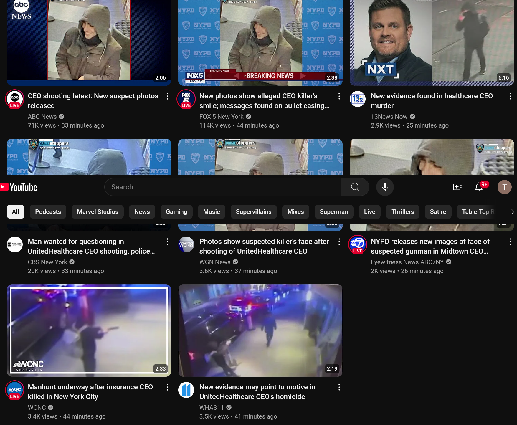Click into the Search input field

coord(223,187)
